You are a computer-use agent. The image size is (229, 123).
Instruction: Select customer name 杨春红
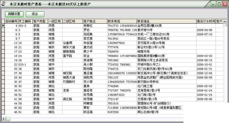point(88,26)
